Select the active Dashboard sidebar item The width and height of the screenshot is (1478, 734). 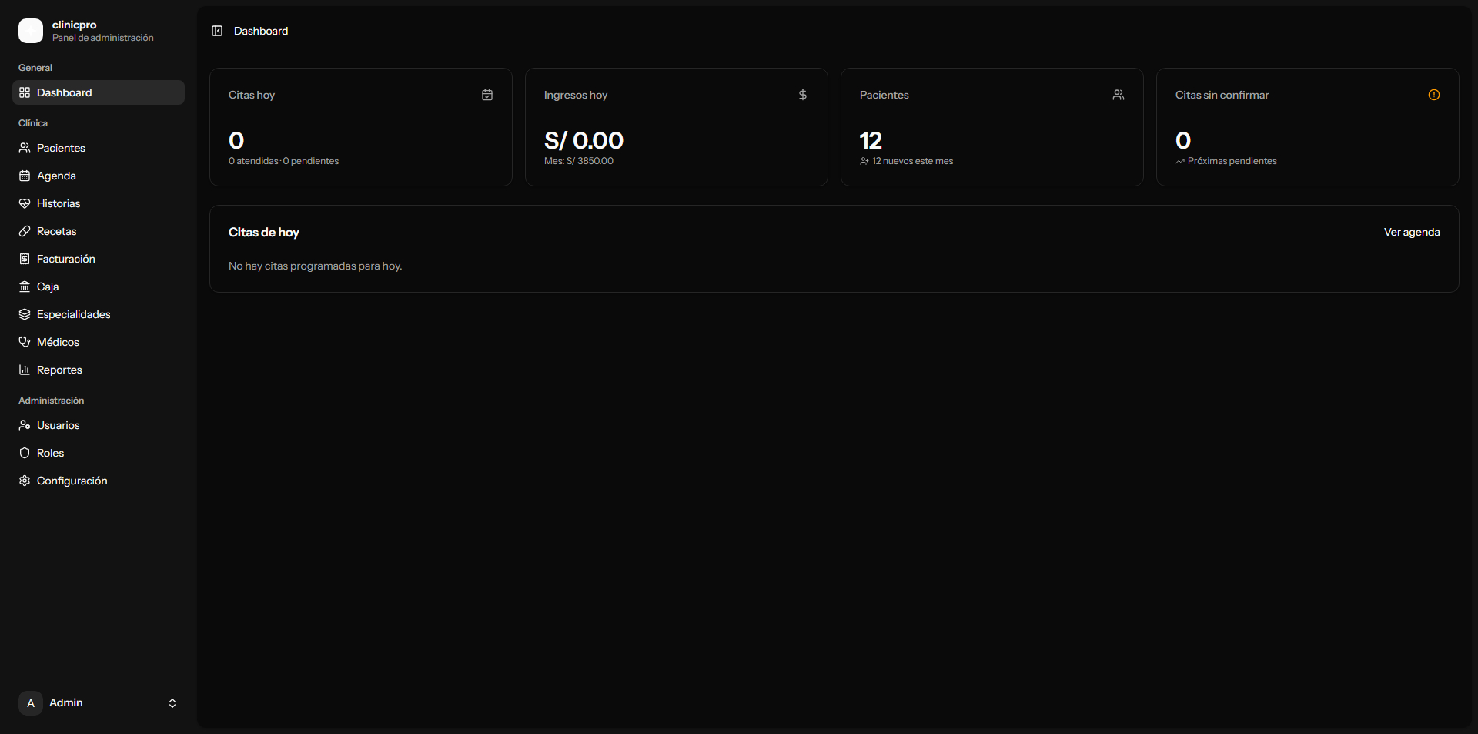point(99,92)
